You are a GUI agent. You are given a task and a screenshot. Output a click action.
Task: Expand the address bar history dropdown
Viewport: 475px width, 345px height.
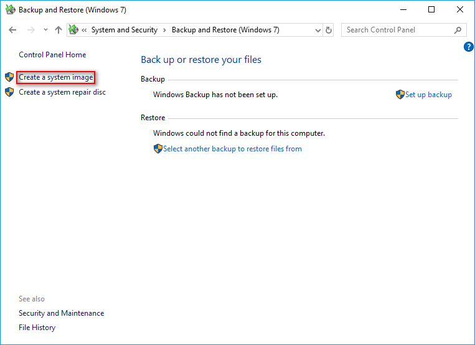[318, 30]
